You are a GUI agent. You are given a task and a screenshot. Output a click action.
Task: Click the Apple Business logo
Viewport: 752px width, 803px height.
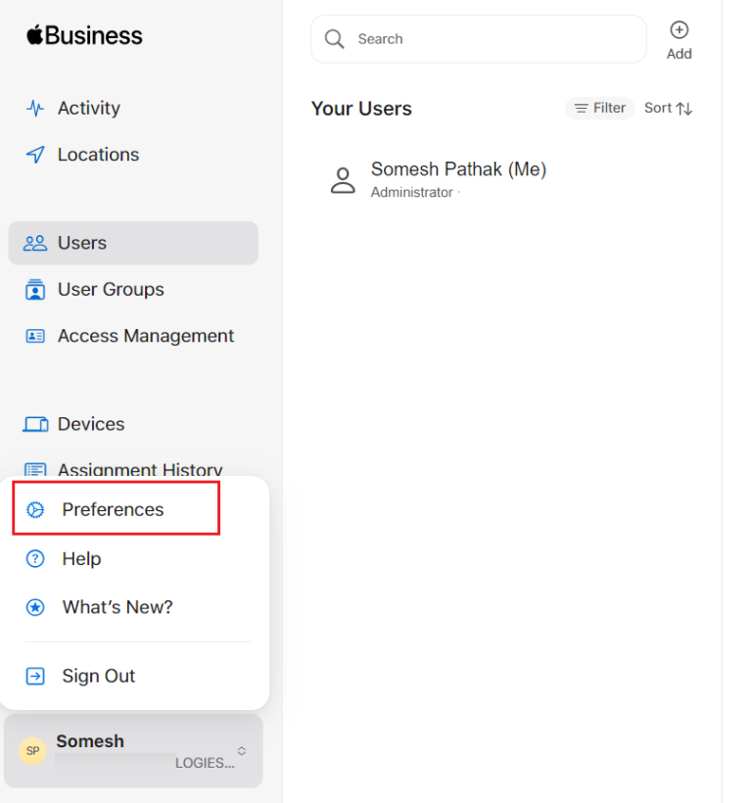point(84,35)
